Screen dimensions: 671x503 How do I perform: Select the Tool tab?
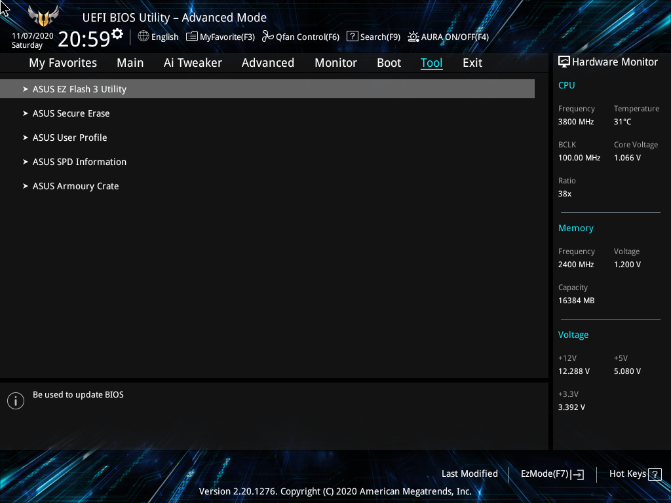(x=431, y=63)
